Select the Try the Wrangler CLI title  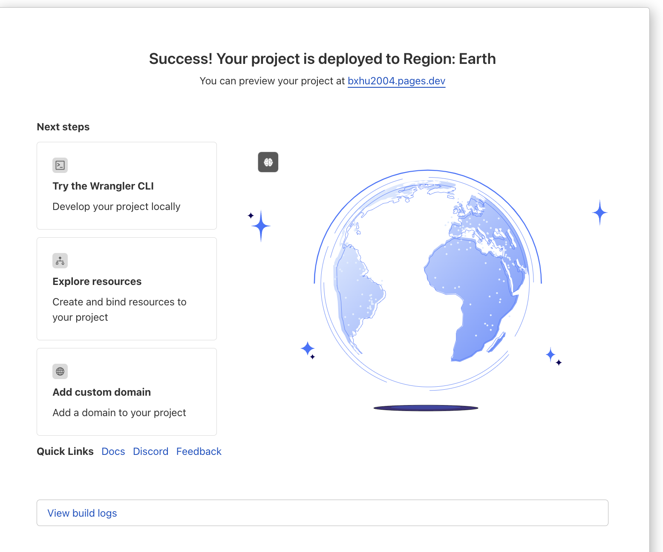103,186
